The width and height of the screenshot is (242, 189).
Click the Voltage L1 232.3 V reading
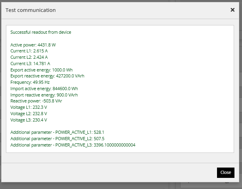pos(29,107)
